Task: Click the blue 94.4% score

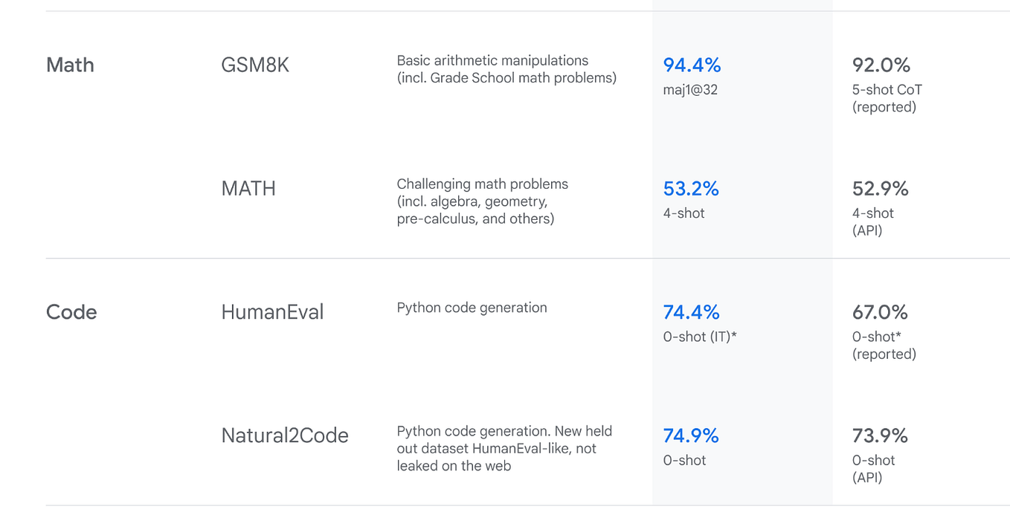Action: [x=692, y=65]
